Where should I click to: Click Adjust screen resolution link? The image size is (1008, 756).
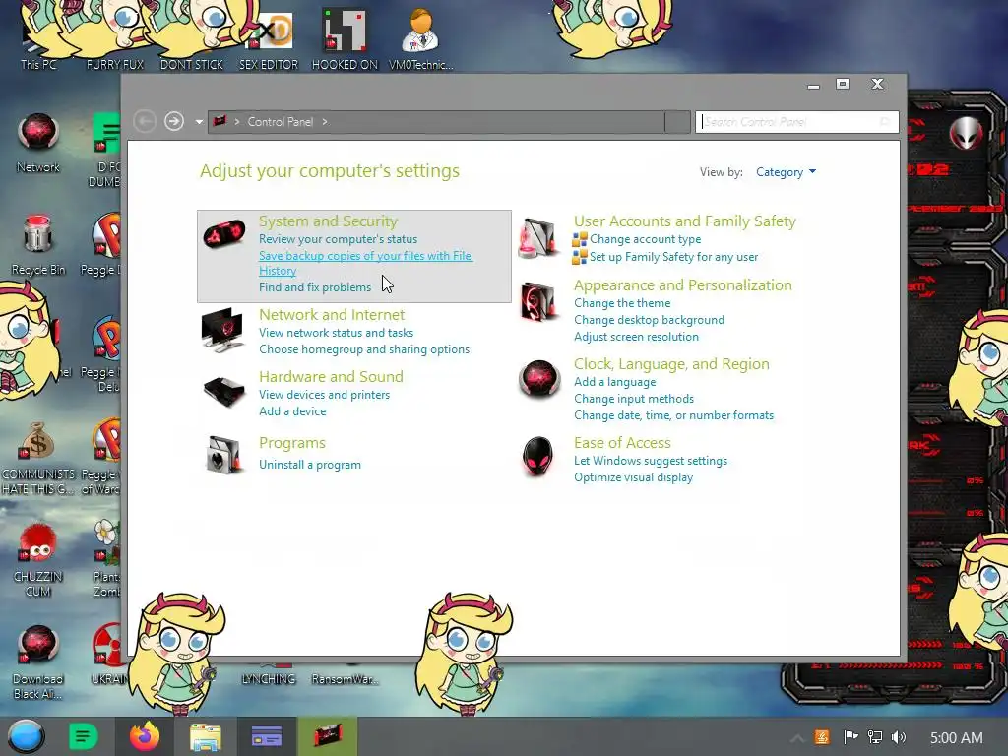point(637,337)
